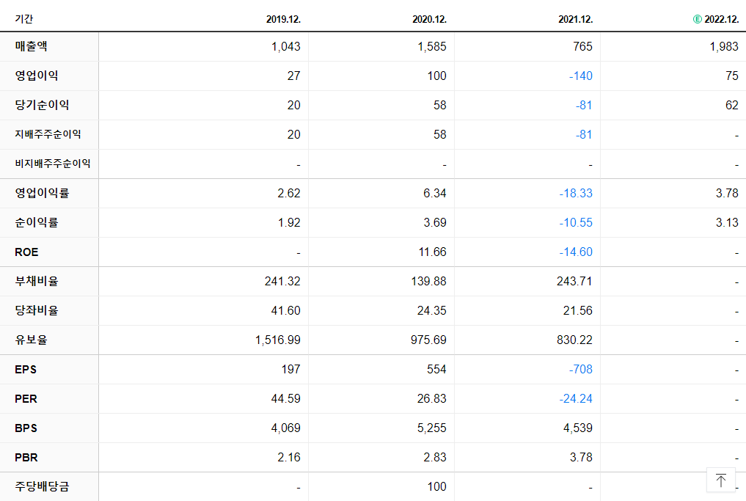This screenshot has height=501, width=746.
Task: Click the 243.71 debt ratio value
Action: coord(574,281)
